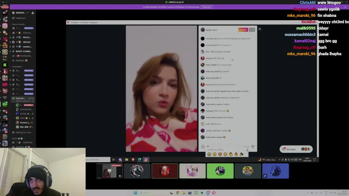Select the beige participant tile with pink avatar

click(192, 171)
